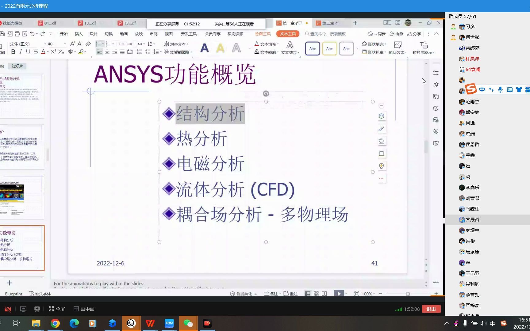The image size is (530, 331).
Task: Click the format brush icon beside the text box
Action: (381, 129)
